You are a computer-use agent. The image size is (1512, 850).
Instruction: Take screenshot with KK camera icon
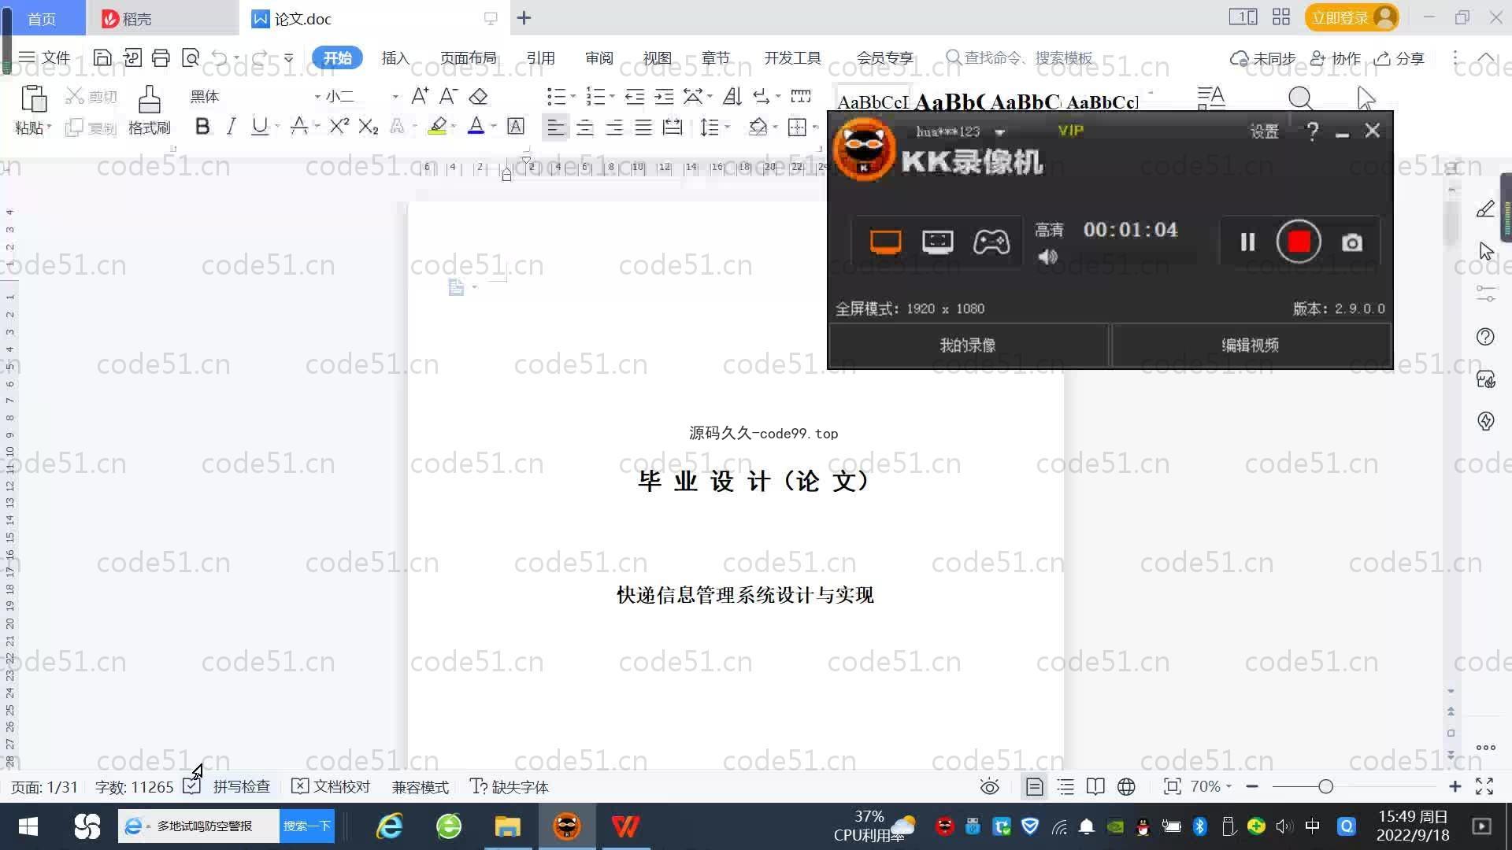pos(1352,242)
